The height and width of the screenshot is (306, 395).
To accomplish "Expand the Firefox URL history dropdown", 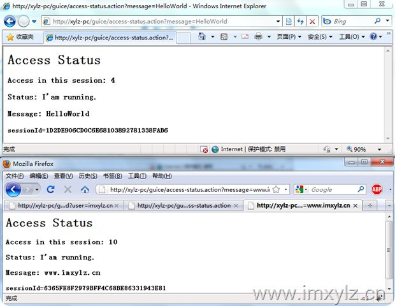I will [285, 189].
